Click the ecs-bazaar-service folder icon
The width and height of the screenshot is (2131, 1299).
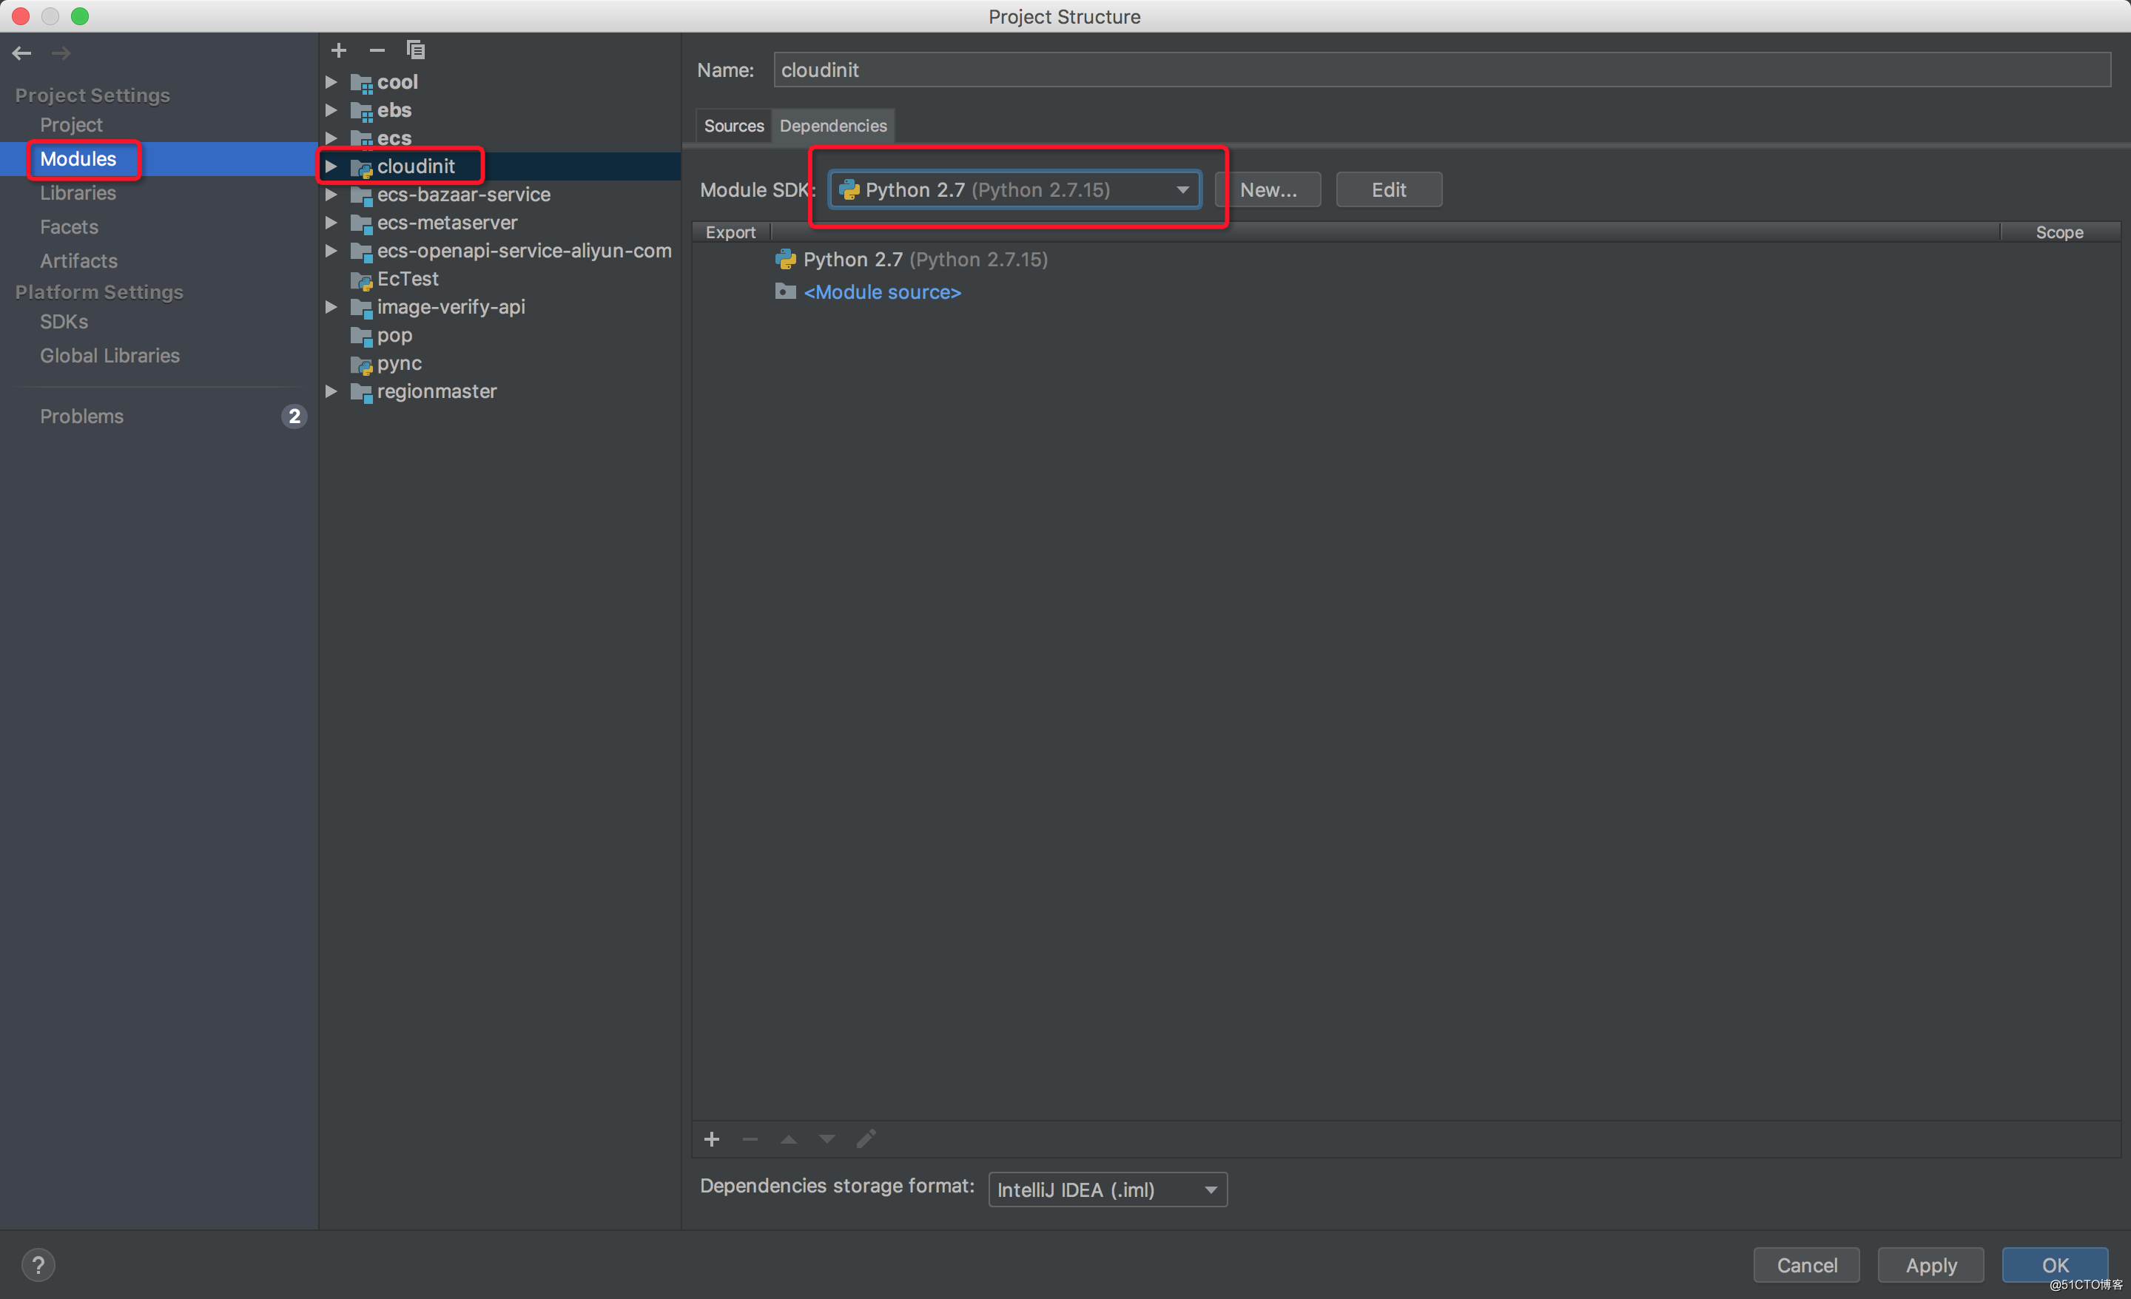pyautogui.click(x=363, y=193)
